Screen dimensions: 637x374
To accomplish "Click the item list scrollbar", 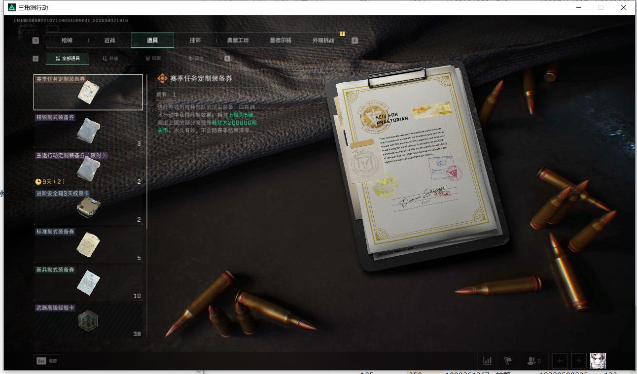I will [x=147, y=152].
